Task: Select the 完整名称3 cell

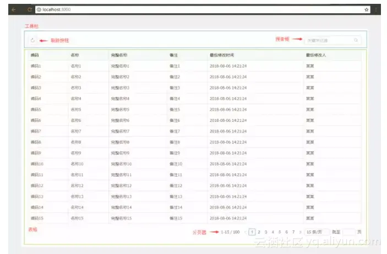Action: (x=120, y=88)
